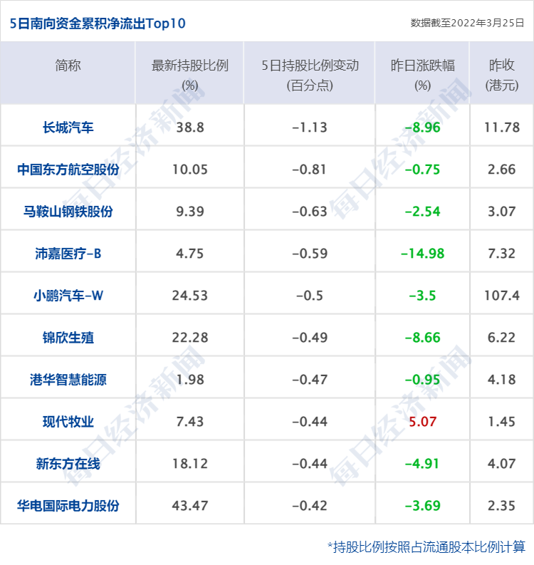The image size is (534, 565).
Task: Click 5-day change value -0.5
Action: click(x=310, y=296)
